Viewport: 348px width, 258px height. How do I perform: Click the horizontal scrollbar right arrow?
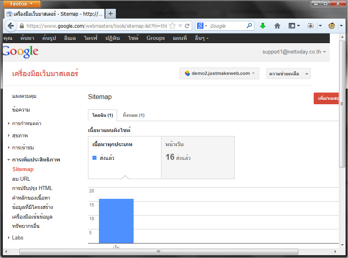(x=335, y=252)
